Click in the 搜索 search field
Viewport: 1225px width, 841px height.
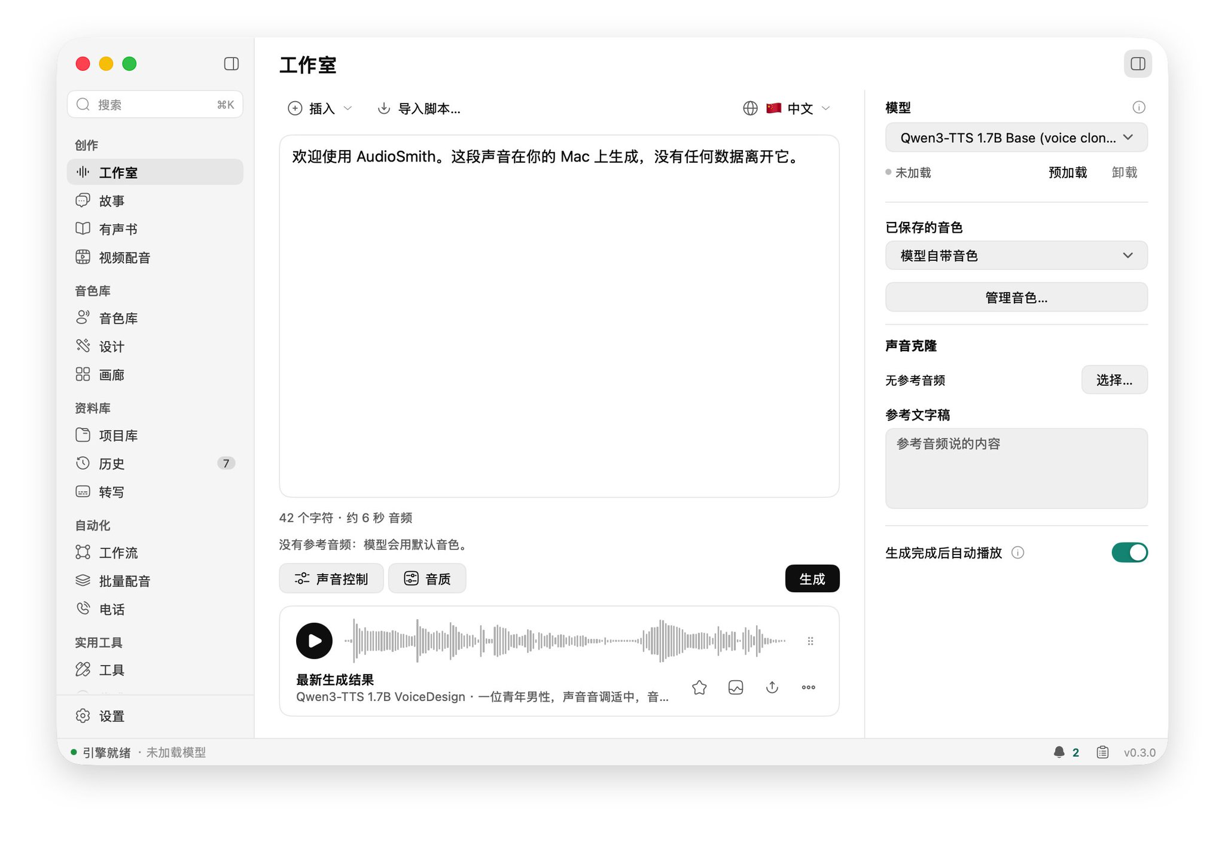(155, 105)
